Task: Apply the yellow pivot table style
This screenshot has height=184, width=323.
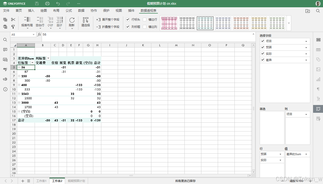Action: [x=259, y=23]
